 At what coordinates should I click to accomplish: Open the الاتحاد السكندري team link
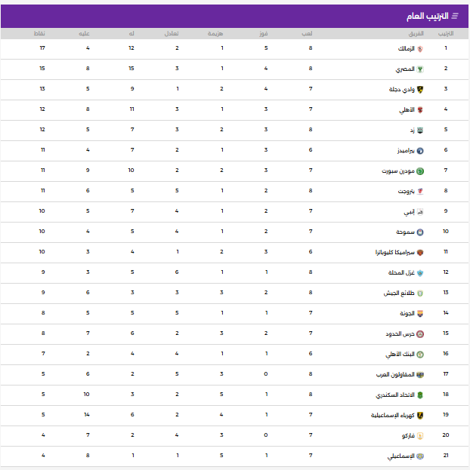click(x=394, y=395)
